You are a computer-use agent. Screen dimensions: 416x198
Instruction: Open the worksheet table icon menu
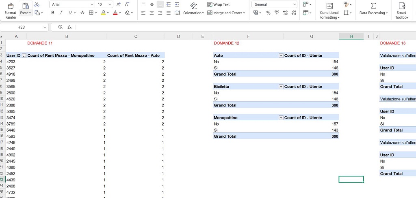point(307,13)
